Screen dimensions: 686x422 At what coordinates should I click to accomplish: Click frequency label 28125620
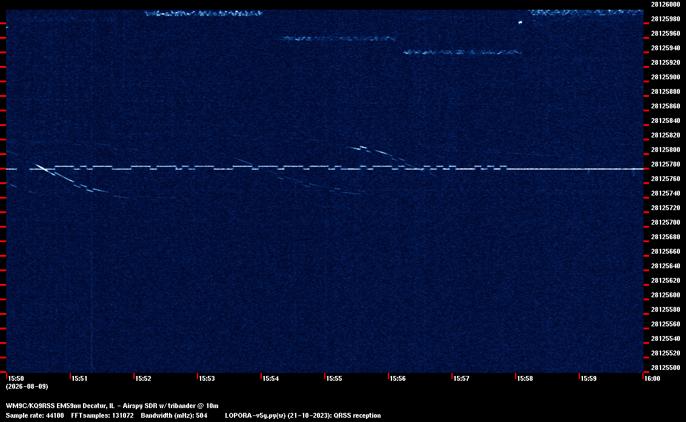coord(665,280)
